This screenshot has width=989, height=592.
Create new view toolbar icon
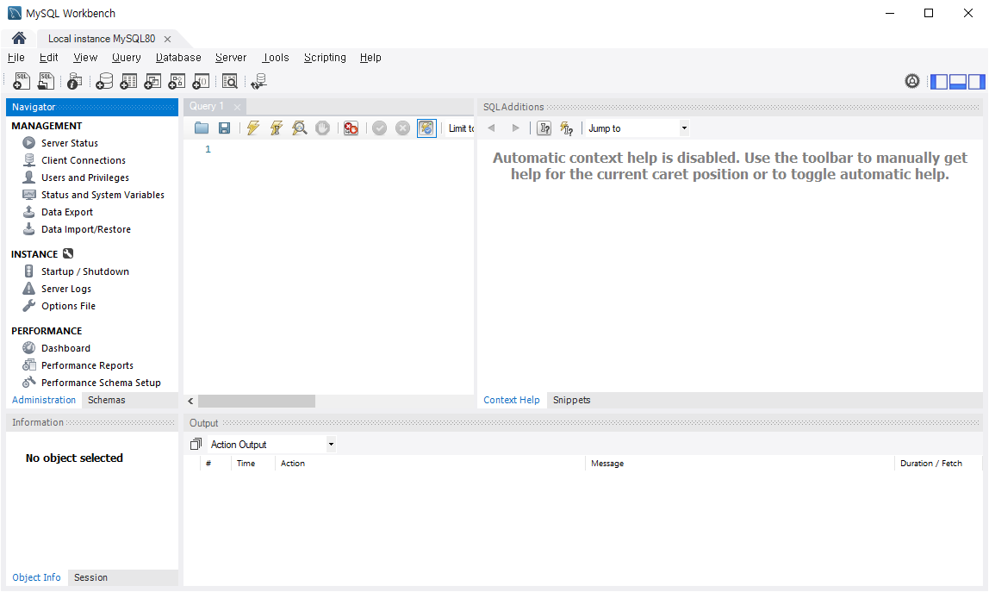point(152,81)
